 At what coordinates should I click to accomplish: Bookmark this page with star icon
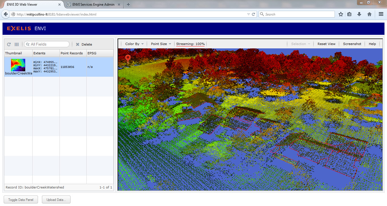coord(341,14)
